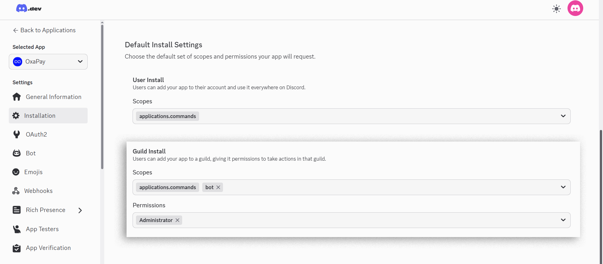This screenshot has height=264, width=603.
Task: Click the Installation gear icon
Action: tap(16, 116)
